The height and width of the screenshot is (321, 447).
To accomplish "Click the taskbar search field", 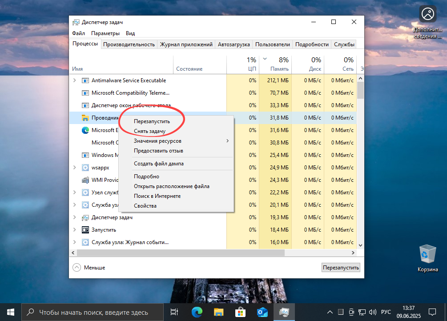I will pyautogui.click(x=89, y=312).
